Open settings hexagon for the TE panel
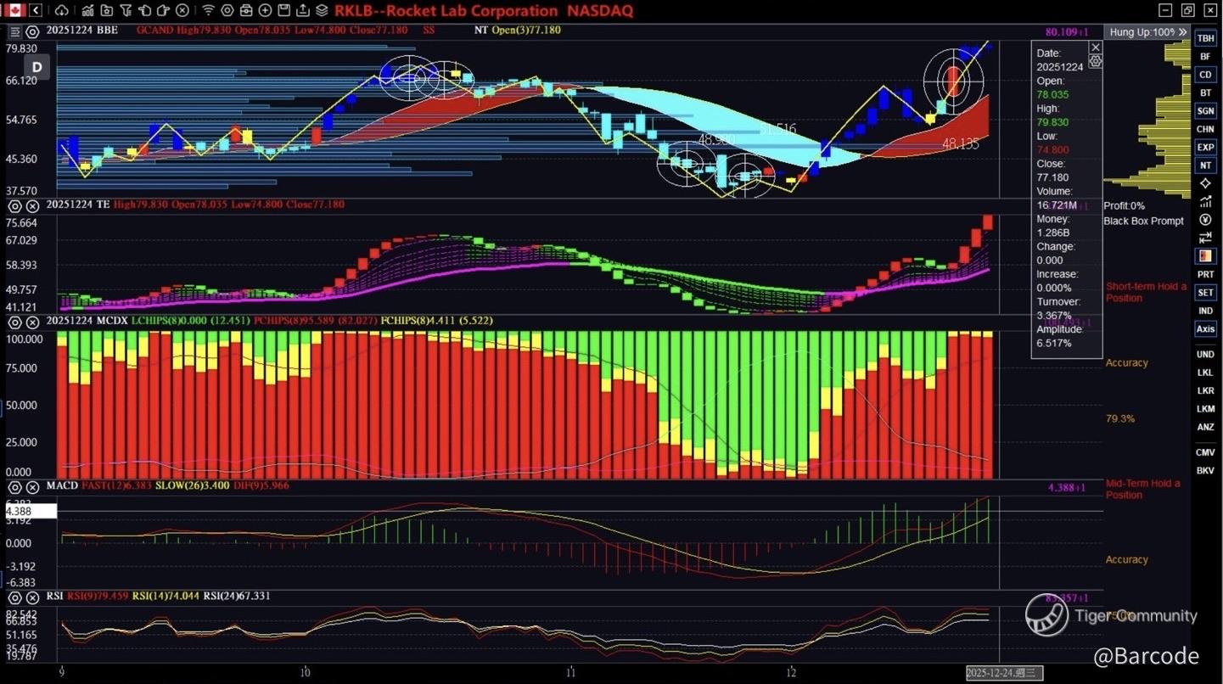The image size is (1223, 684). point(14,205)
